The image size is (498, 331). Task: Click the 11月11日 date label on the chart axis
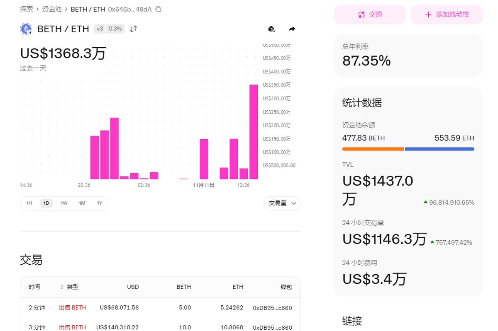point(203,185)
